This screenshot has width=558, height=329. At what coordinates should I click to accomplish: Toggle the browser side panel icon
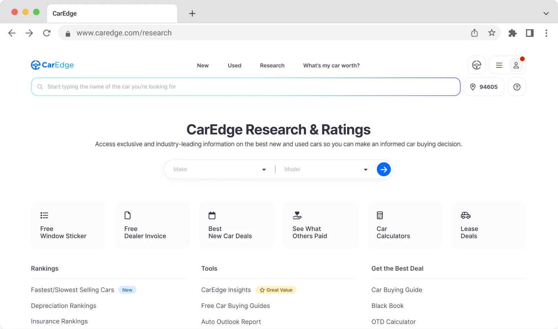tap(530, 33)
